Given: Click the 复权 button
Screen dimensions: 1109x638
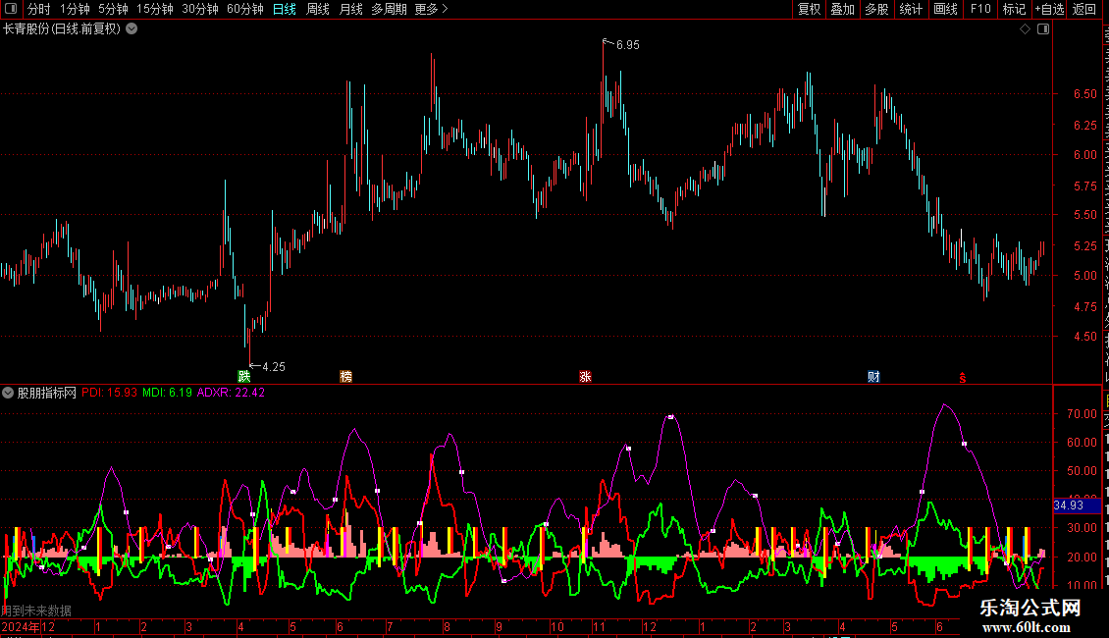Looking at the screenshot, I should click(809, 9).
